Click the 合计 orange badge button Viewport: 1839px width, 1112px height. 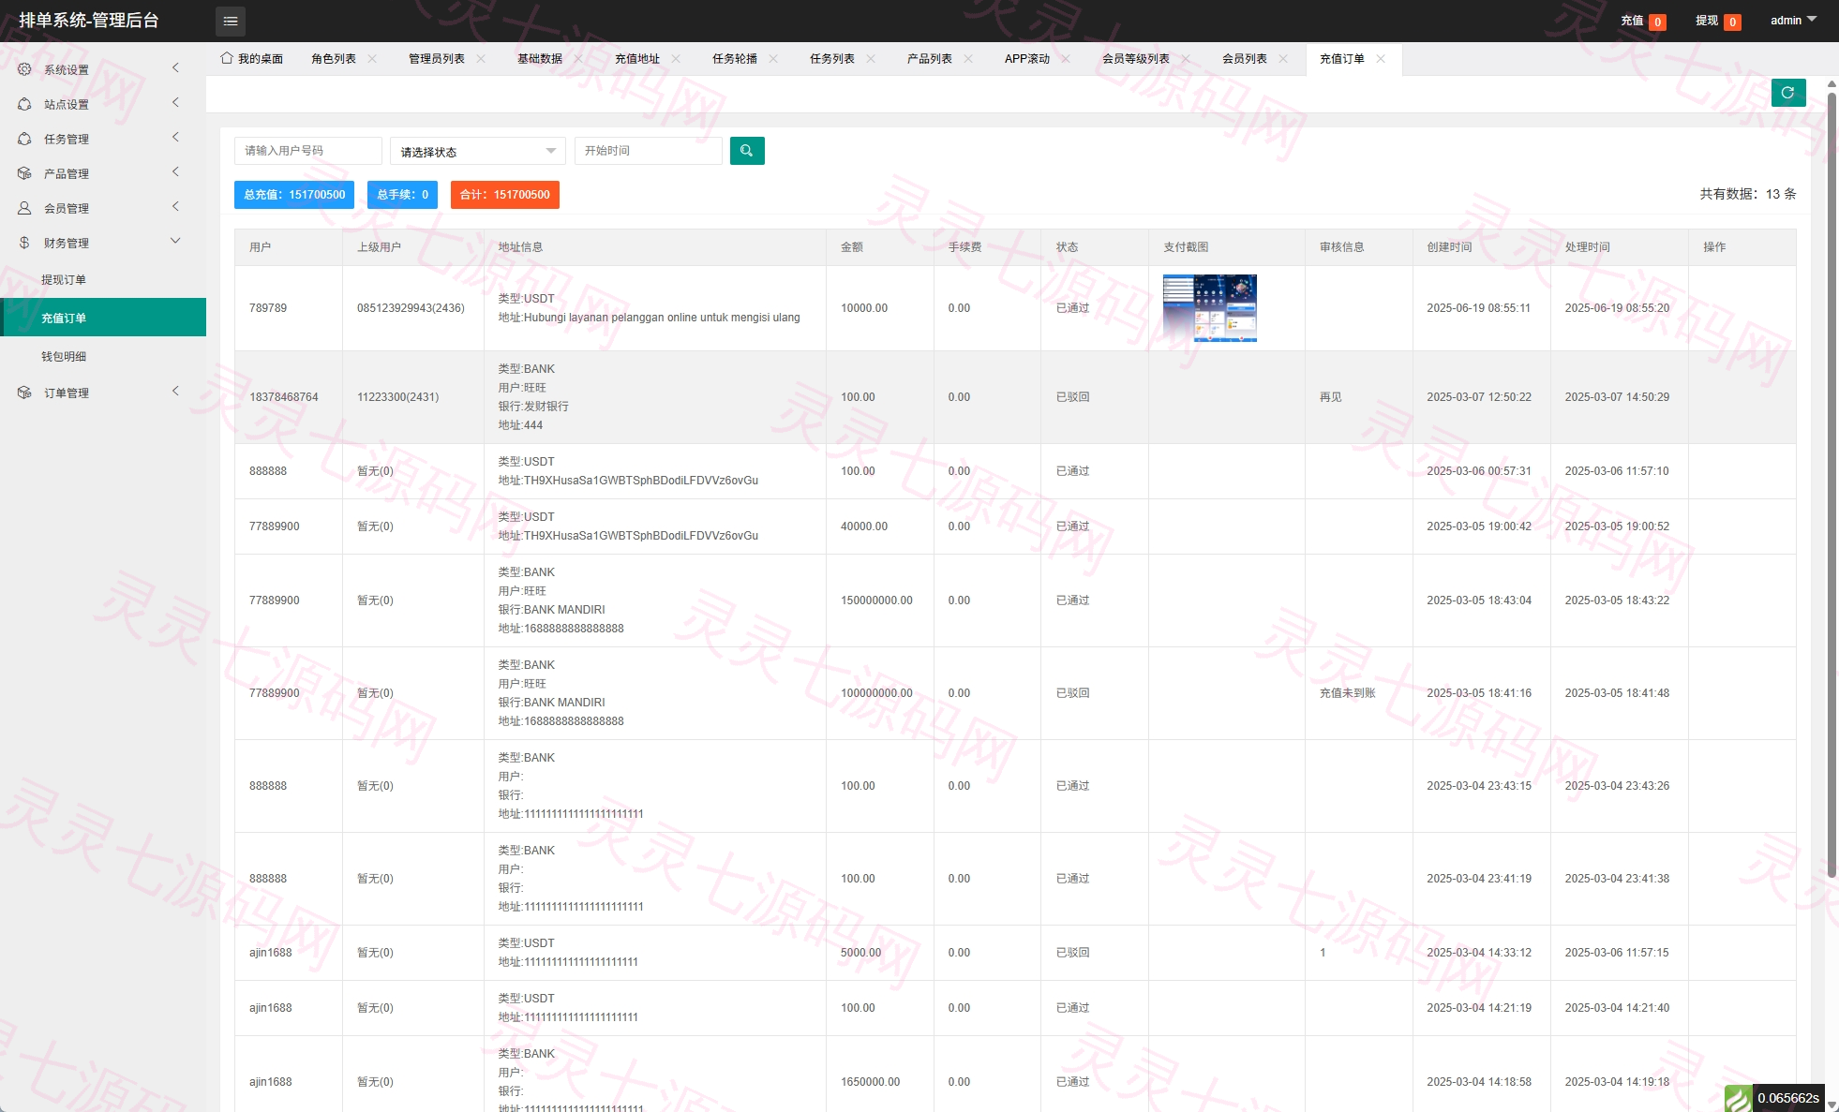coord(505,195)
